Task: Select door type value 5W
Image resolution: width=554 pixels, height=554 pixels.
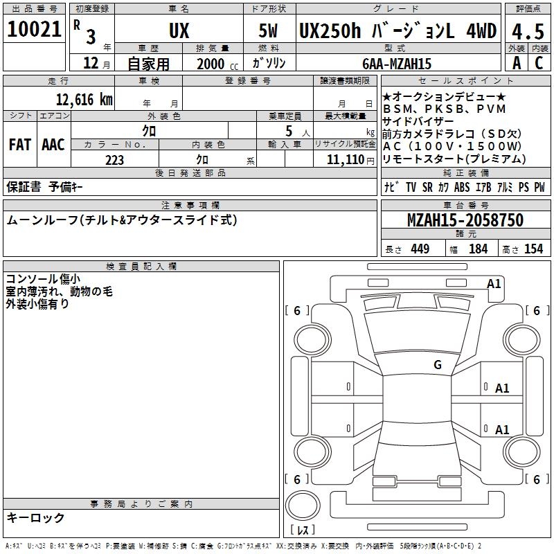Action: click(269, 30)
